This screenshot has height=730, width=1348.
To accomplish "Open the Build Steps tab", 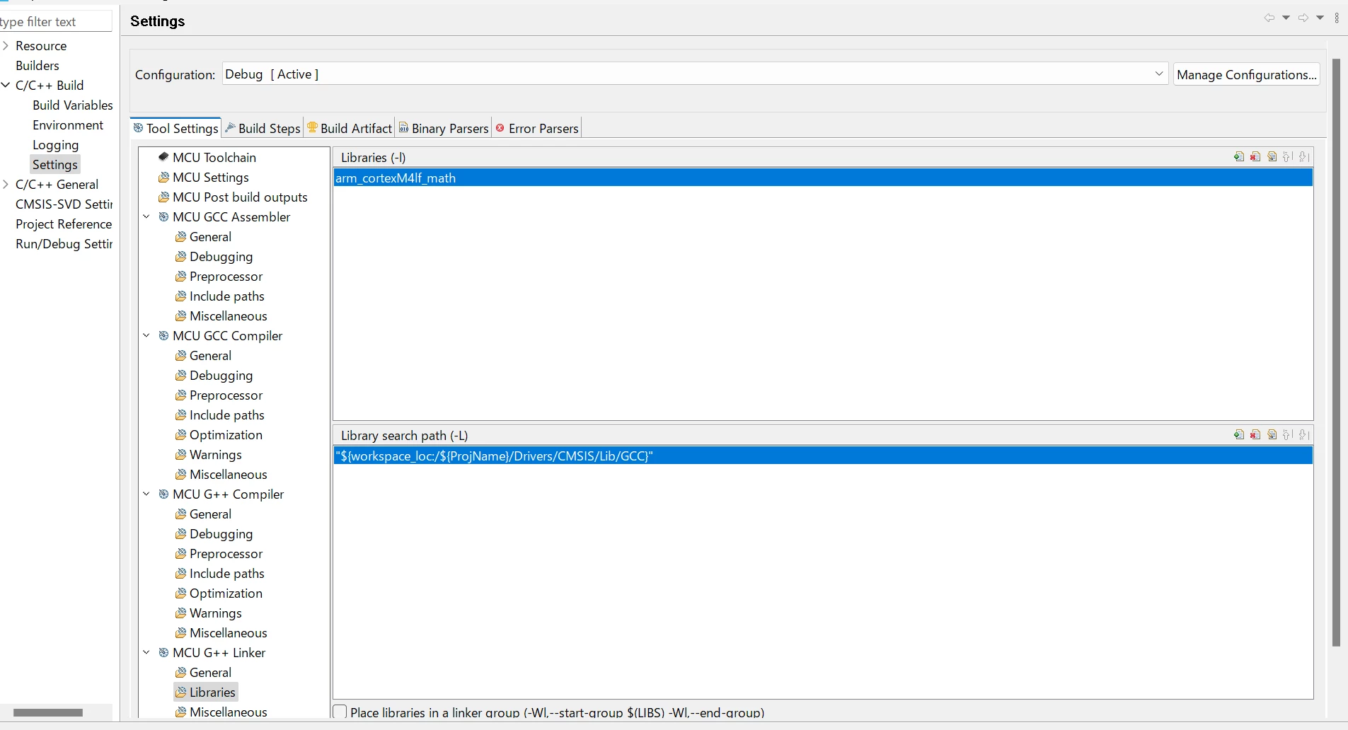I will coord(263,128).
